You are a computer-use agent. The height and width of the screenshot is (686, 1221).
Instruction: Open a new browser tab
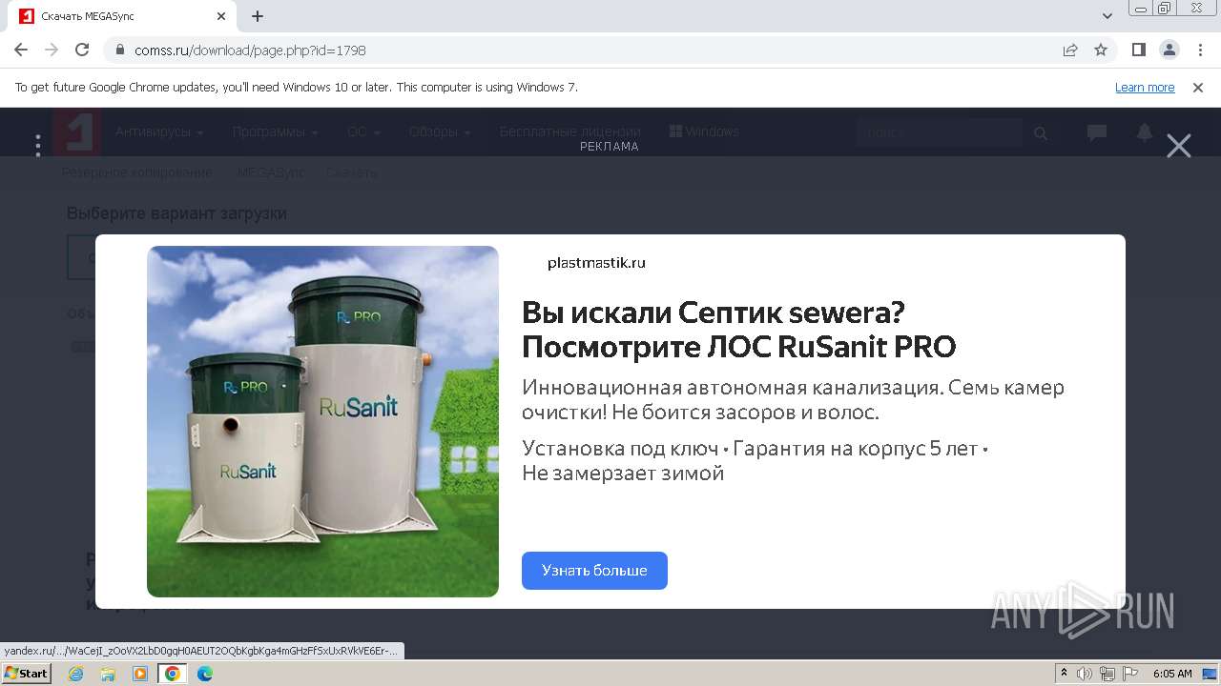tap(258, 16)
